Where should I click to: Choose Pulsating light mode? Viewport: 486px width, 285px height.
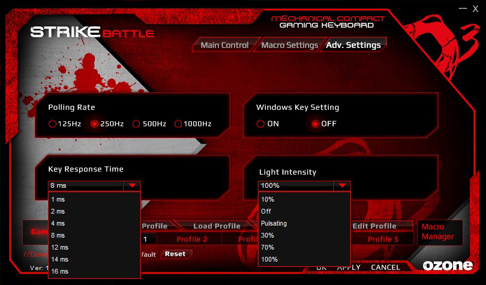(304, 223)
